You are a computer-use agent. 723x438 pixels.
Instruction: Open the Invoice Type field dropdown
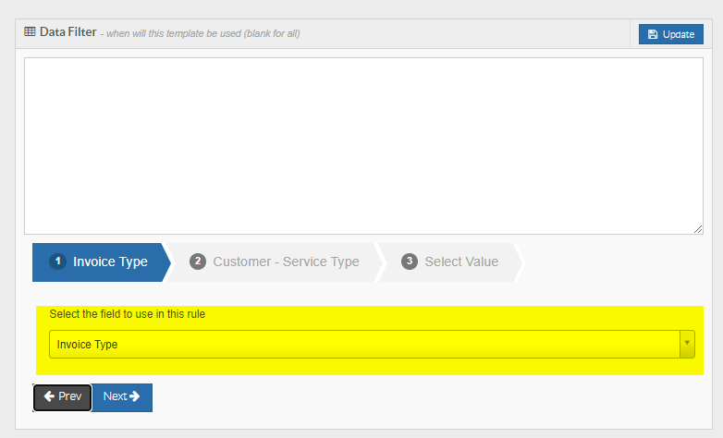point(372,344)
